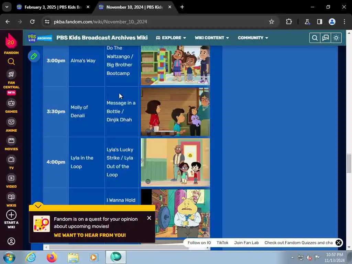Click Check out Fandom Quizzes link
This screenshot has width=352, height=264.
point(298,243)
